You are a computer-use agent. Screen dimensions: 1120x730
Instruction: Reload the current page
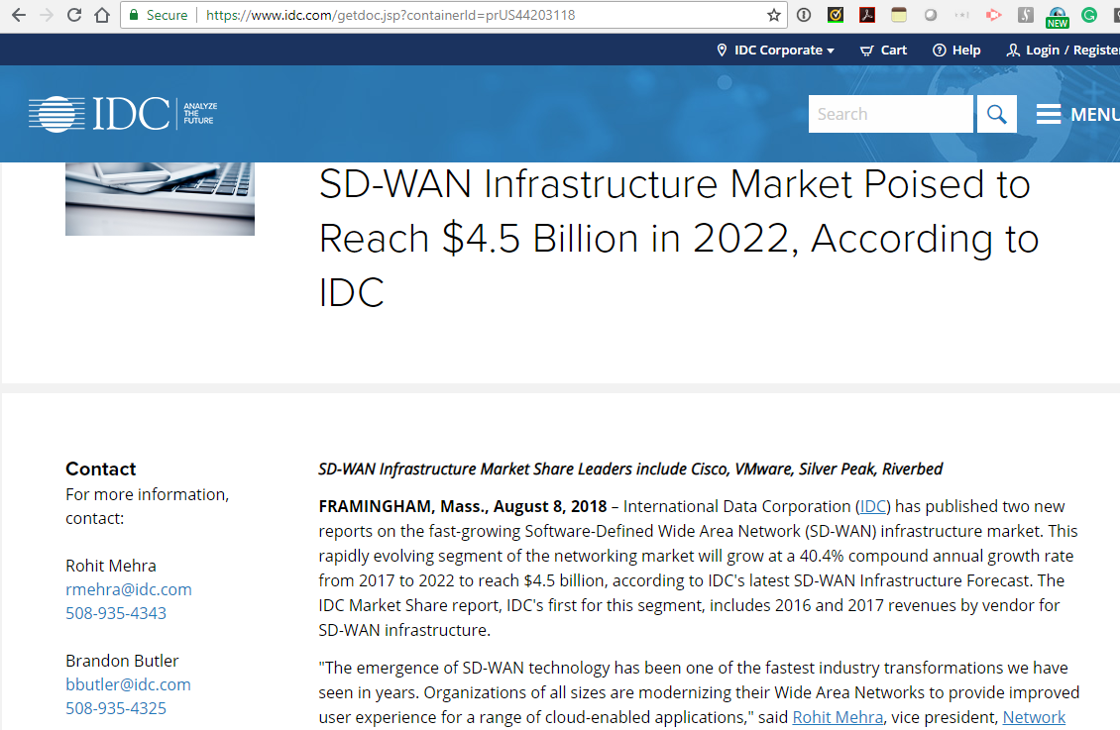[x=74, y=15]
